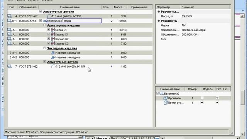Click inside the Лестничный марш name edit field
This screenshot has height=139, width=247.
[x=74, y=21]
